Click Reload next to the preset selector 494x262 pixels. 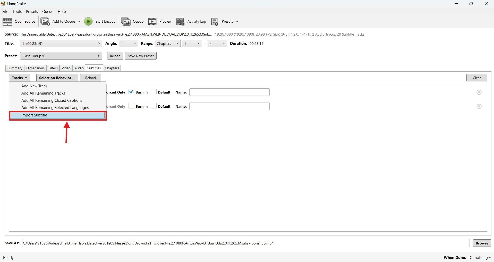click(x=115, y=56)
